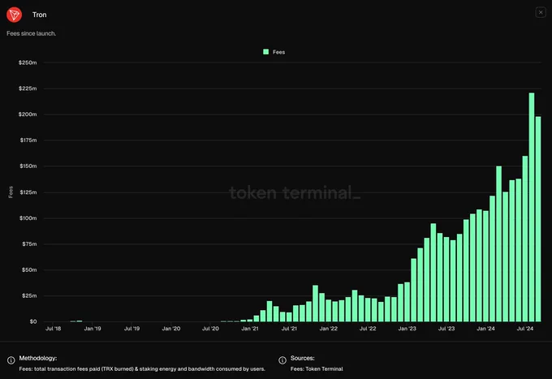Click the $50m y-axis label
552x379 pixels.
(x=29, y=270)
